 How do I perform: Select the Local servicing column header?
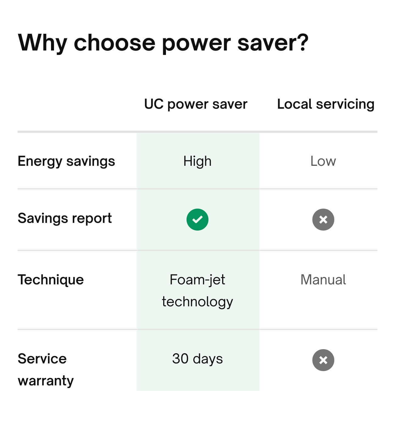tap(326, 104)
